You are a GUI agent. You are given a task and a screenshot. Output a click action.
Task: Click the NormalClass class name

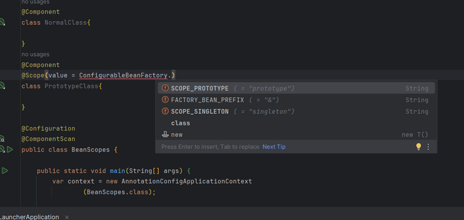click(x=65, y=23)
